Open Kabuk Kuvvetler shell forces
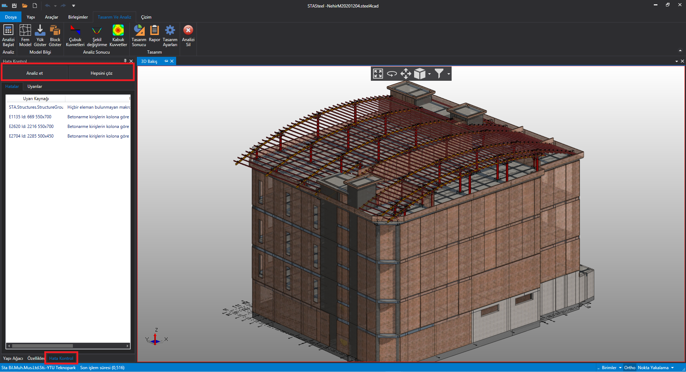686x372 pixels. pyautogui.click(x=118, y=35)
